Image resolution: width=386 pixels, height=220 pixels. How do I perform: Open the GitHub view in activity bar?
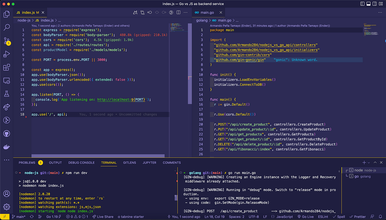[7, 134]
